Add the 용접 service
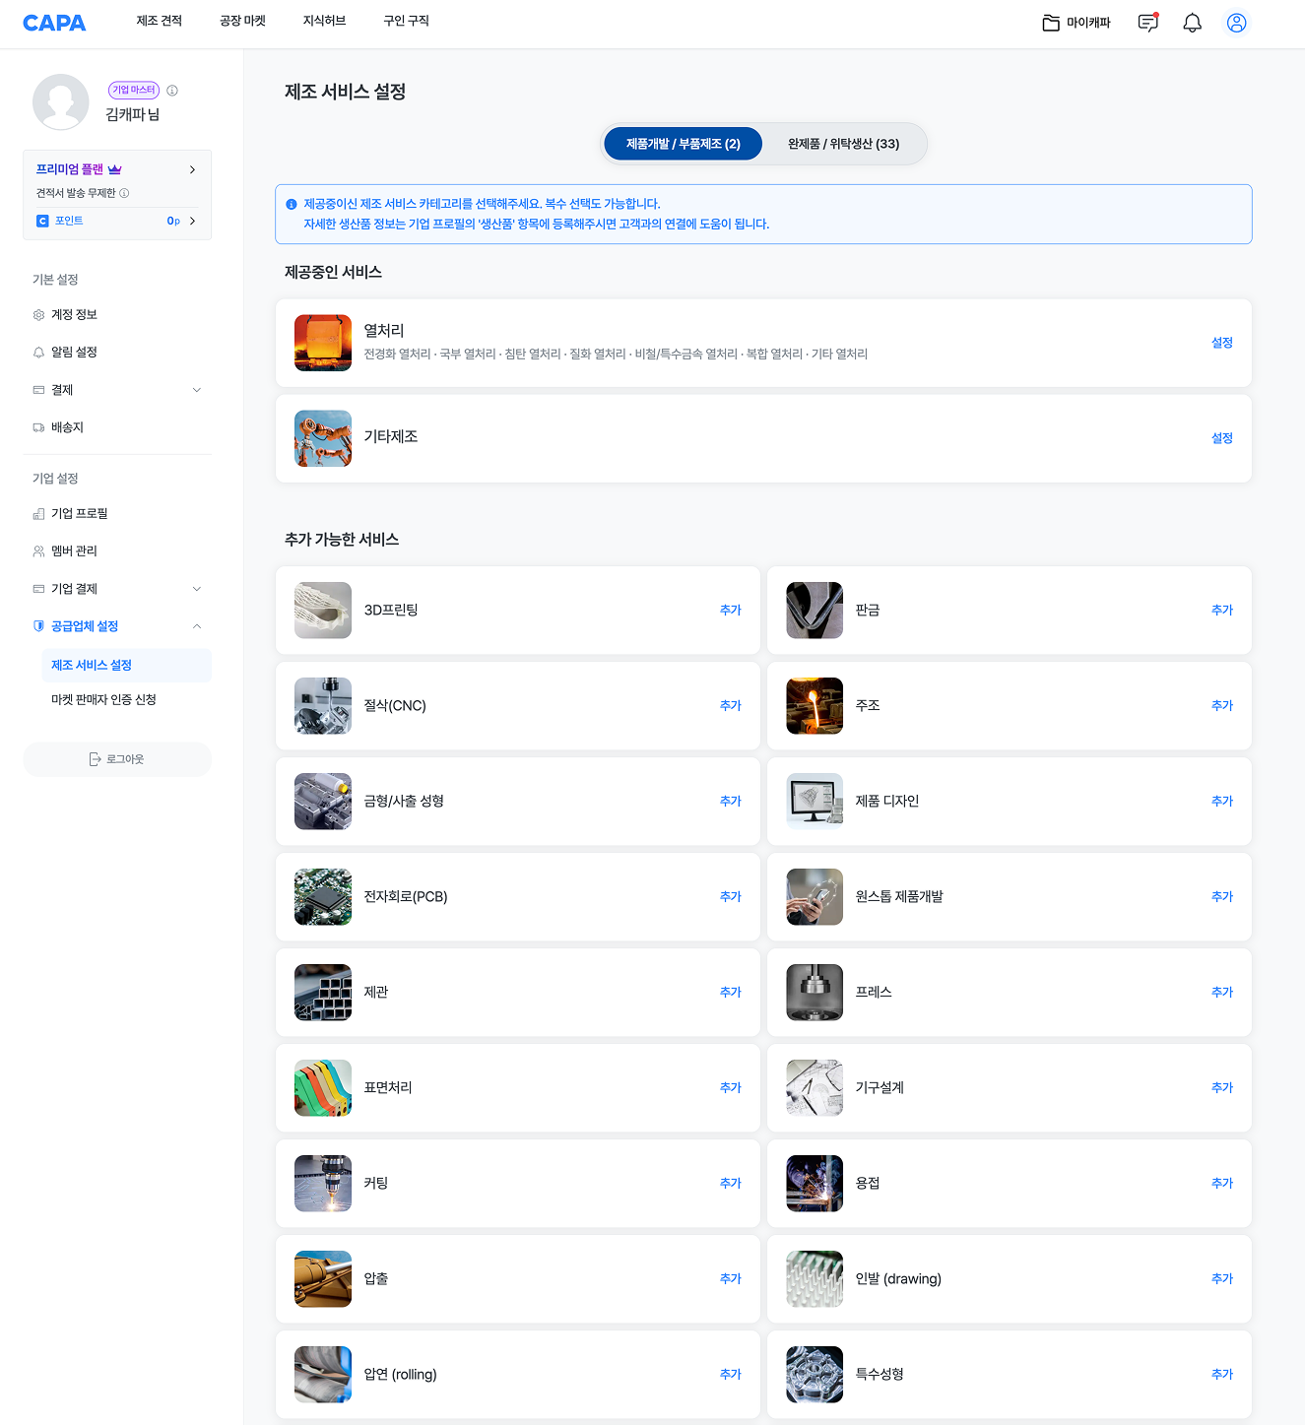1305x1425 pixels. 1221,1184
